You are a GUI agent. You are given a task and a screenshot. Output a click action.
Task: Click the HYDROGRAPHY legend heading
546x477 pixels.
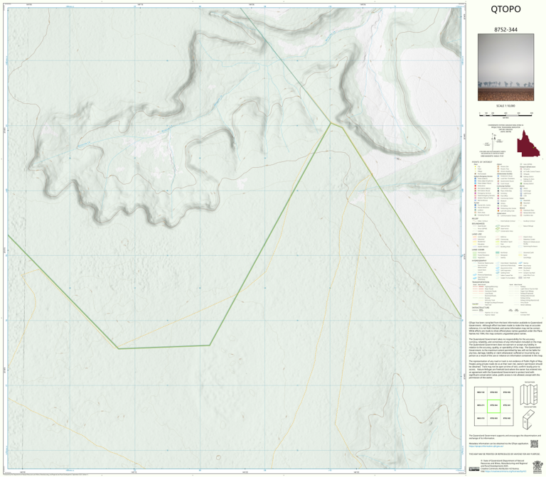(x=479, y=260)
